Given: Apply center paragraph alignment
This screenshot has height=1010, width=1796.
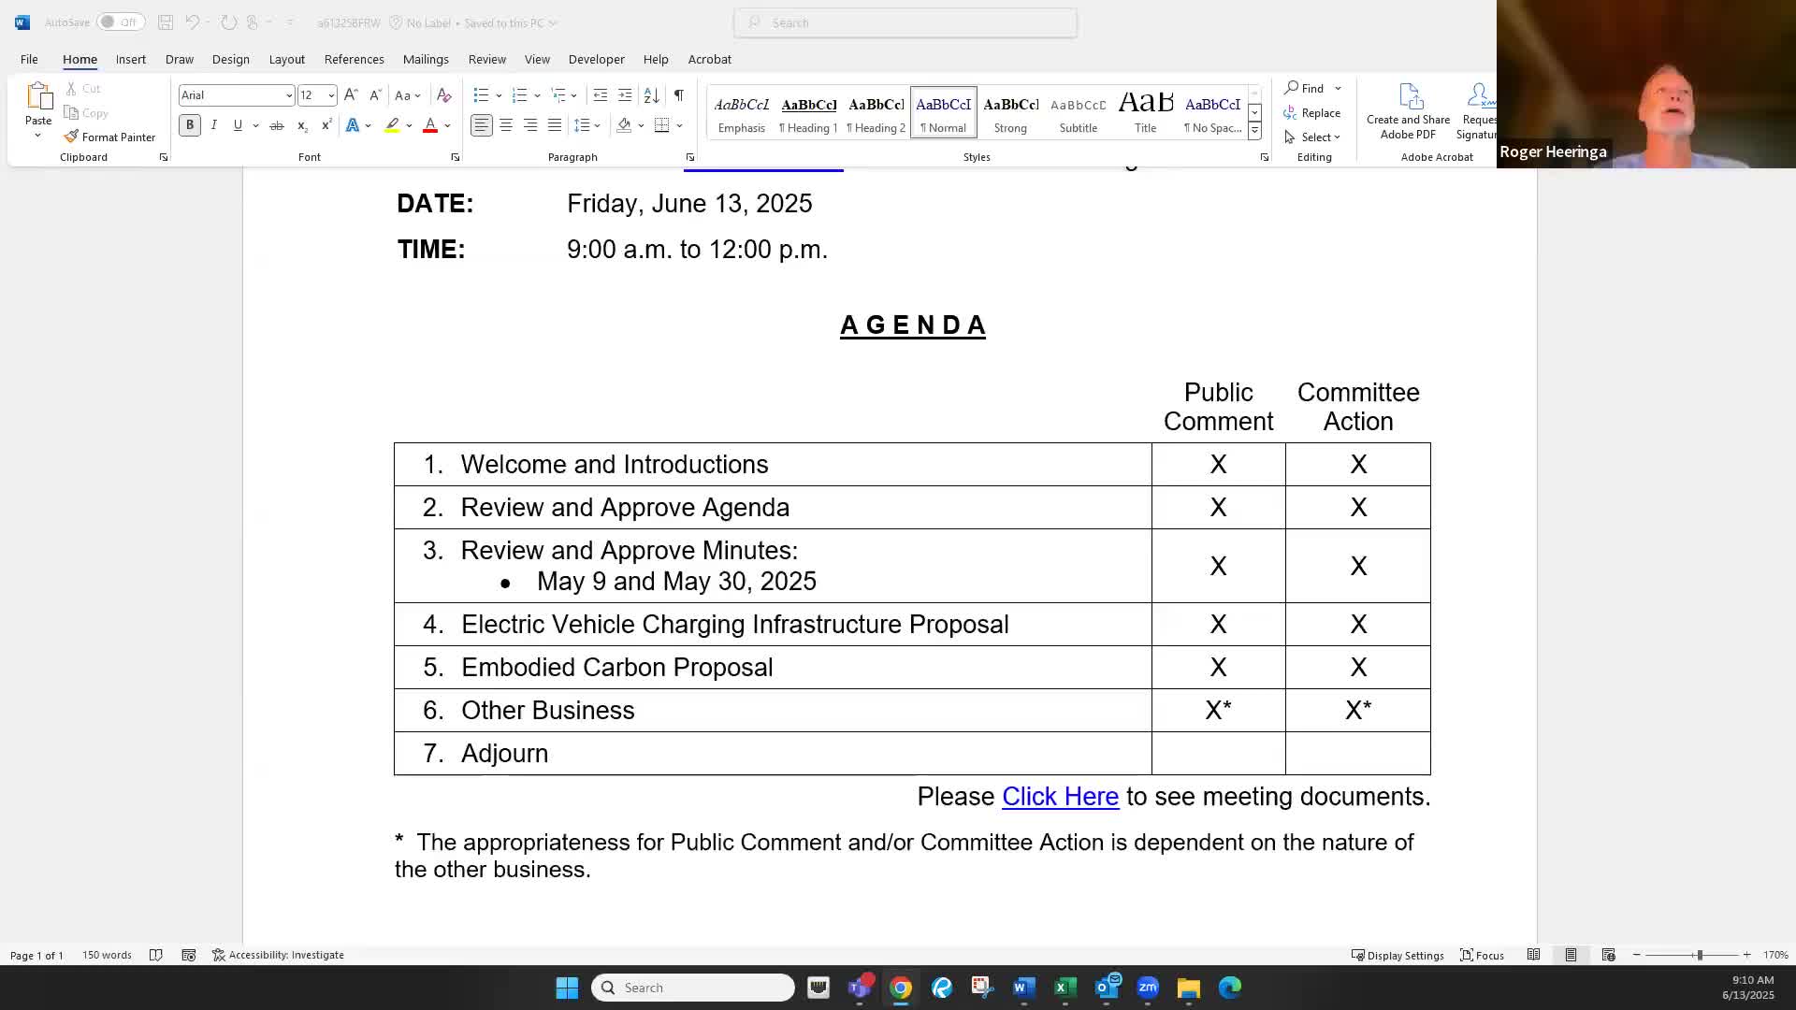Looking at the screenshot, I should click(506, 124).
